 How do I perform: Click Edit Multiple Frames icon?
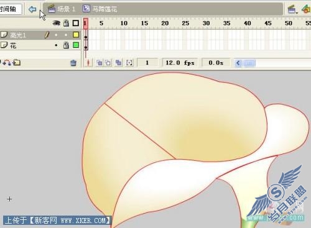118,63
